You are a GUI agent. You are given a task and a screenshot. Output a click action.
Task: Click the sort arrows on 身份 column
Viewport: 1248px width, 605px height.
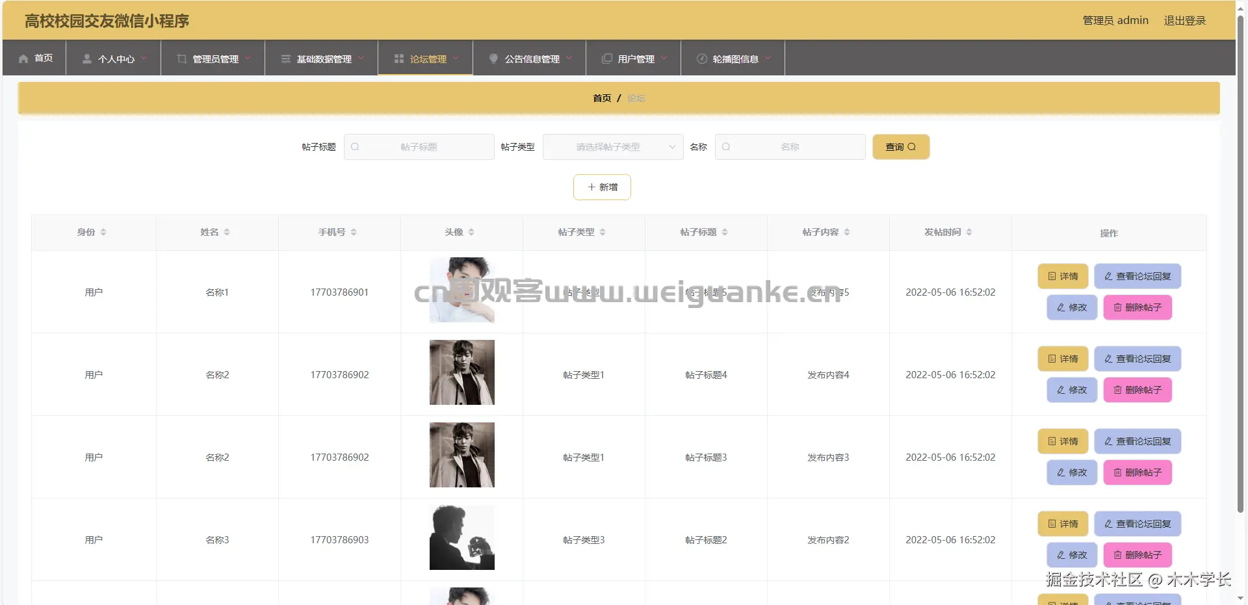(x=103, y=232)
